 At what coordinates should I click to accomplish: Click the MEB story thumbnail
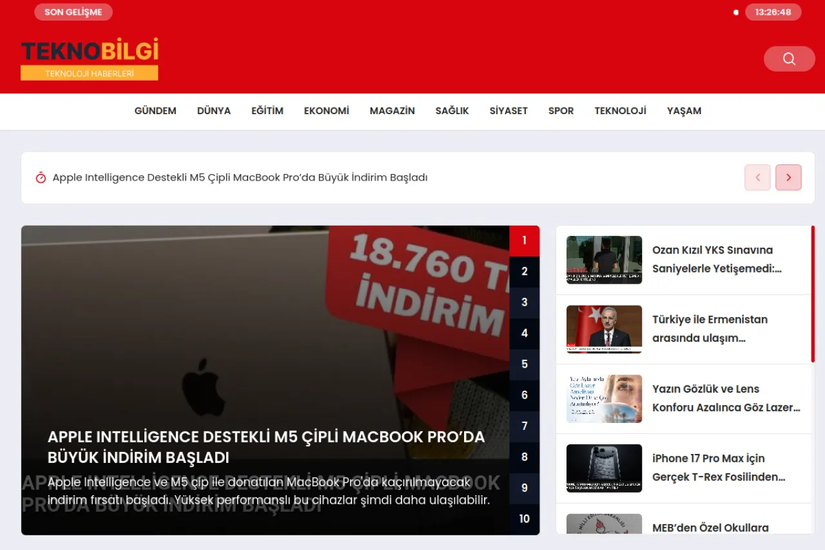[604, 524]
